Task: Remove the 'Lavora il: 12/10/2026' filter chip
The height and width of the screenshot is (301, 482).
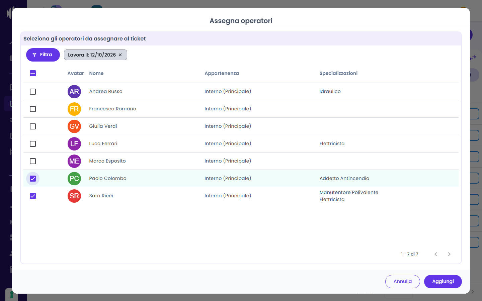Action: click(120, 55)
